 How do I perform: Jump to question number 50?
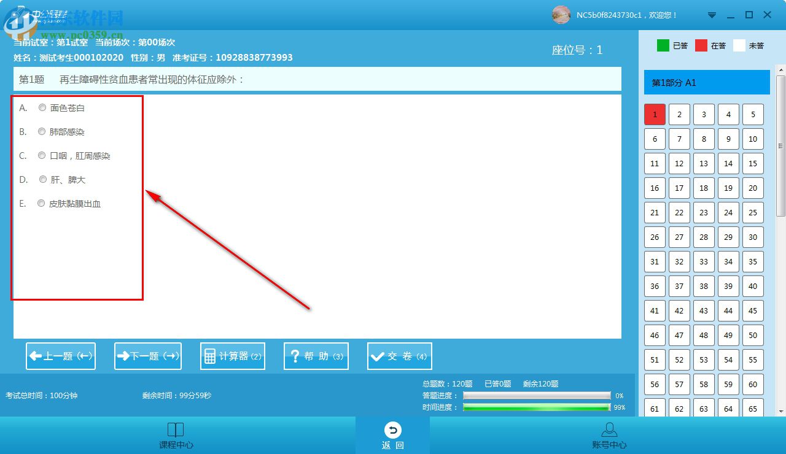[x=753, y=335]
